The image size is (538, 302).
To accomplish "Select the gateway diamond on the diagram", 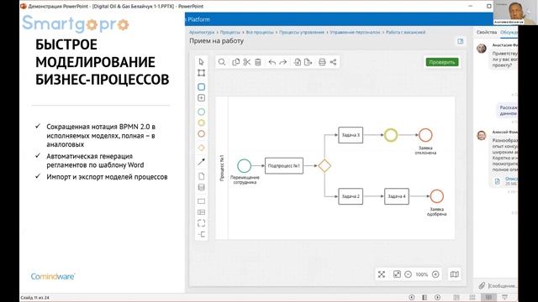I will 324,166.
